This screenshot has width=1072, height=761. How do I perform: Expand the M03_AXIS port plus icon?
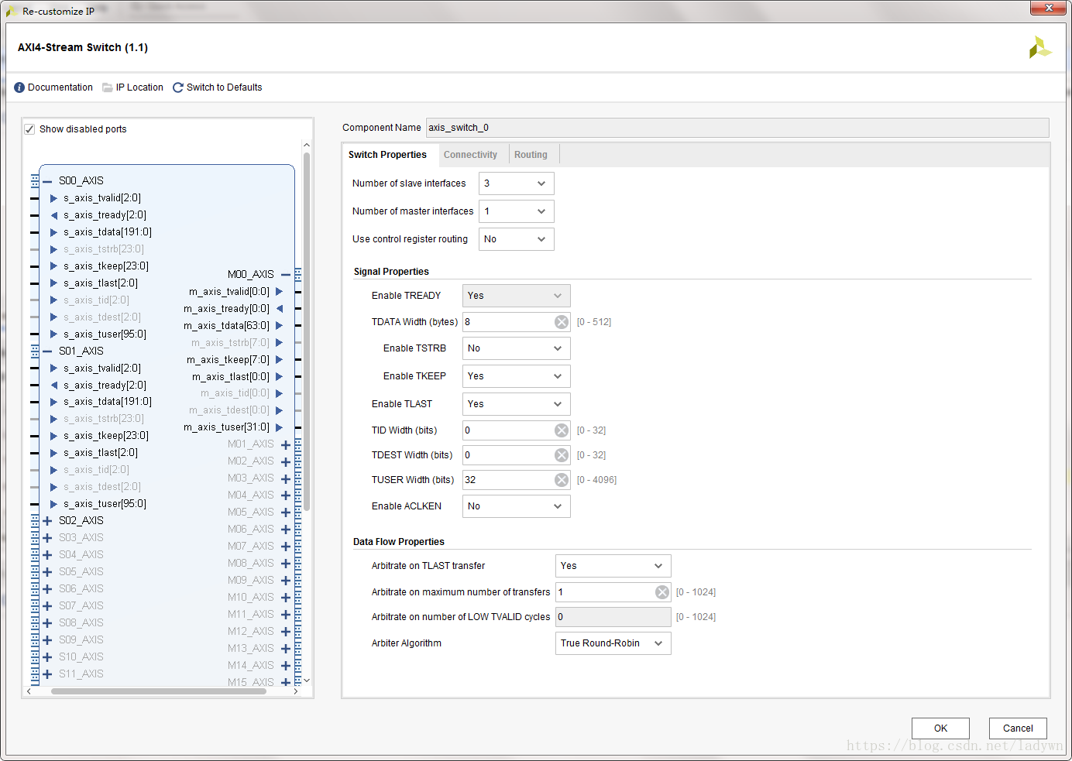pos(286,479)
